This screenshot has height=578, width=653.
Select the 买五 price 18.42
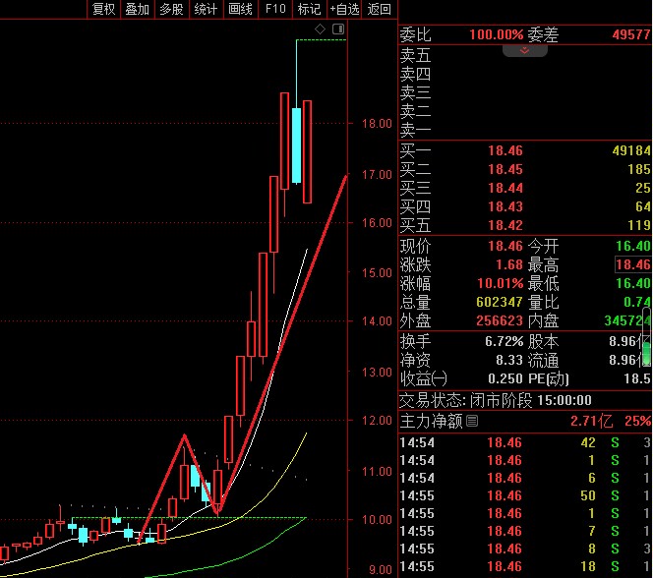tap(505, 225)
